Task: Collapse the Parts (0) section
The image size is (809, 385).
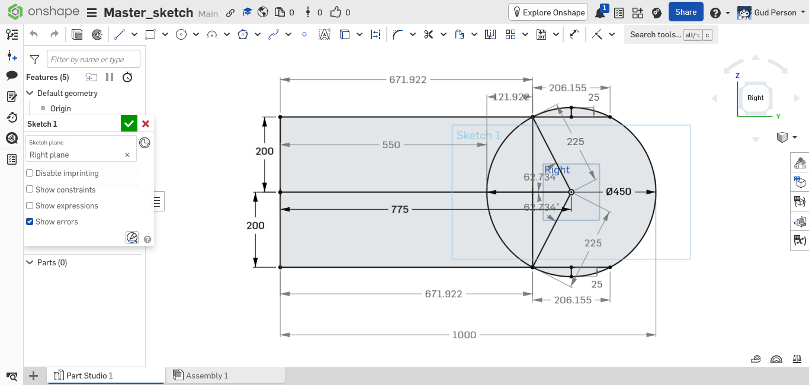Action: click(30, 262)
